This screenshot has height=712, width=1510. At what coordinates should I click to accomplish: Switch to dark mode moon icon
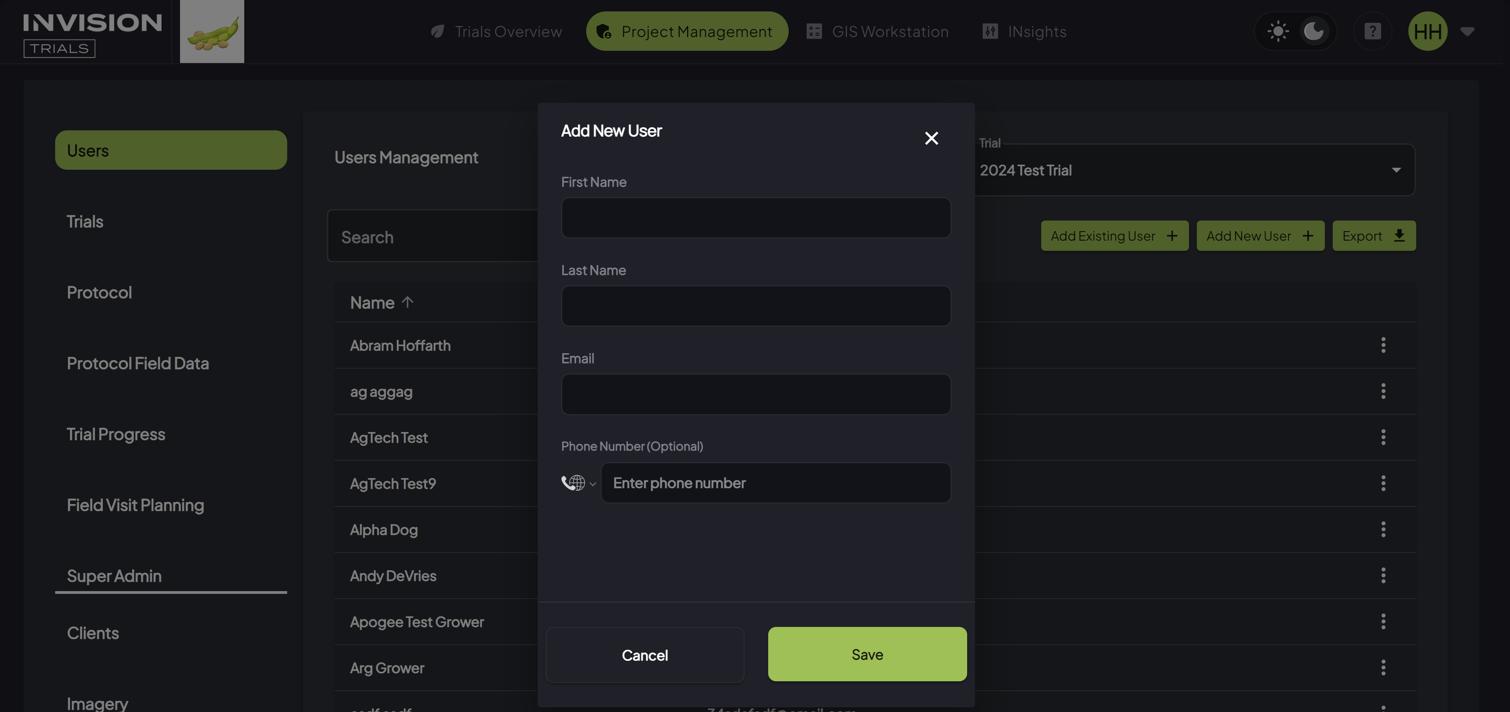pos(1314,31)
